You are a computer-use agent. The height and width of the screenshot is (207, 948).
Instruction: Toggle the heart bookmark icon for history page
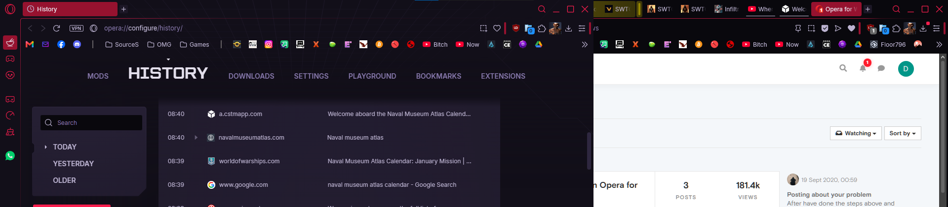pos(497,29)
